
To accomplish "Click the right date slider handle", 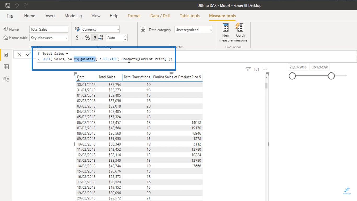I will click(x=331, y=76).
